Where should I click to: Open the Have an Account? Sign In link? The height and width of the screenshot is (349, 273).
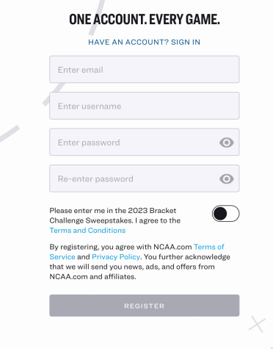point(145,42)
